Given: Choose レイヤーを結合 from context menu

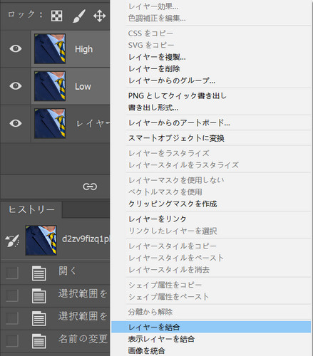Looking at the screenshot, I should [x=211, y=327].
